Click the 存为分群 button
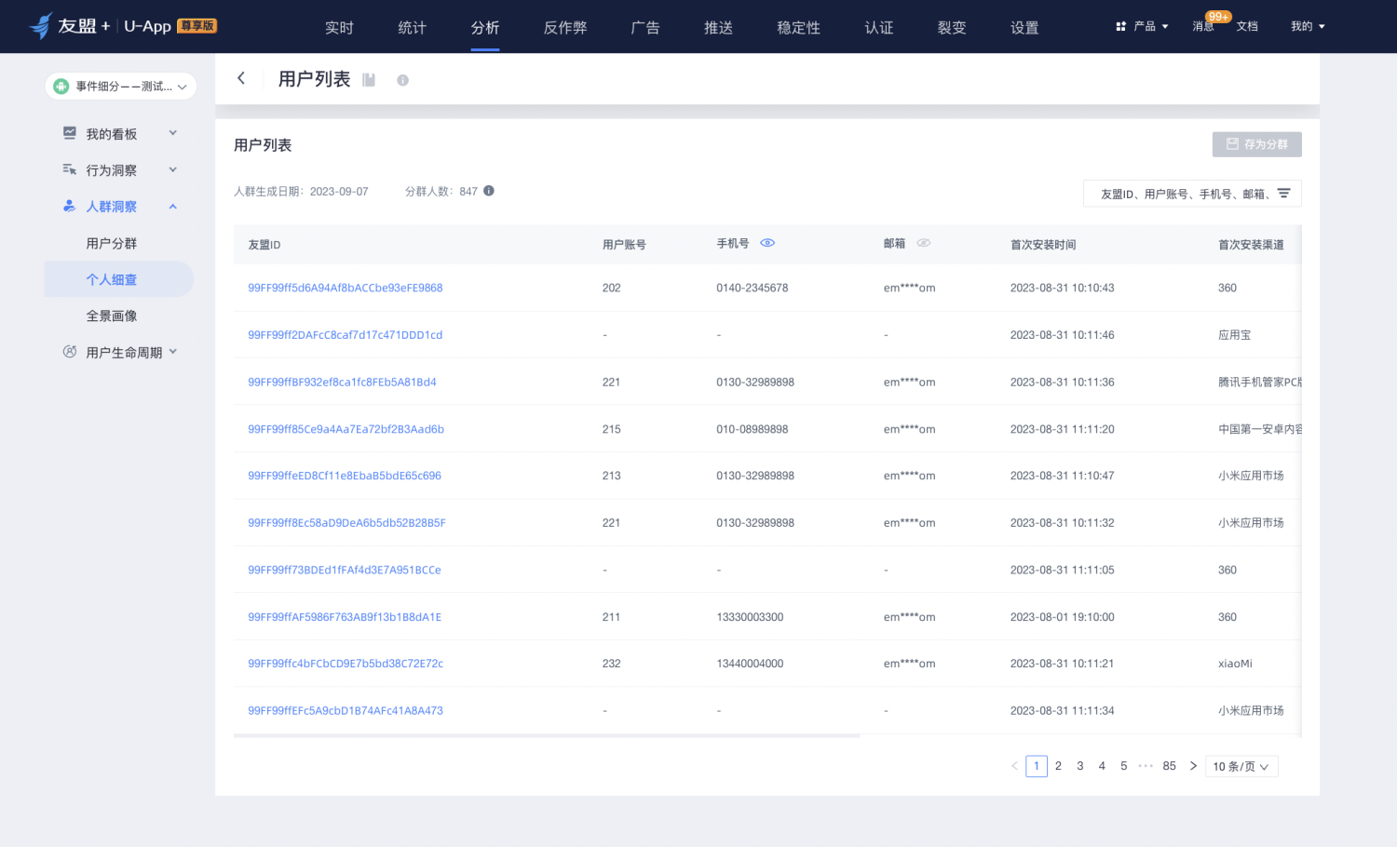 pyautogui.click(x=1257, y=144)
